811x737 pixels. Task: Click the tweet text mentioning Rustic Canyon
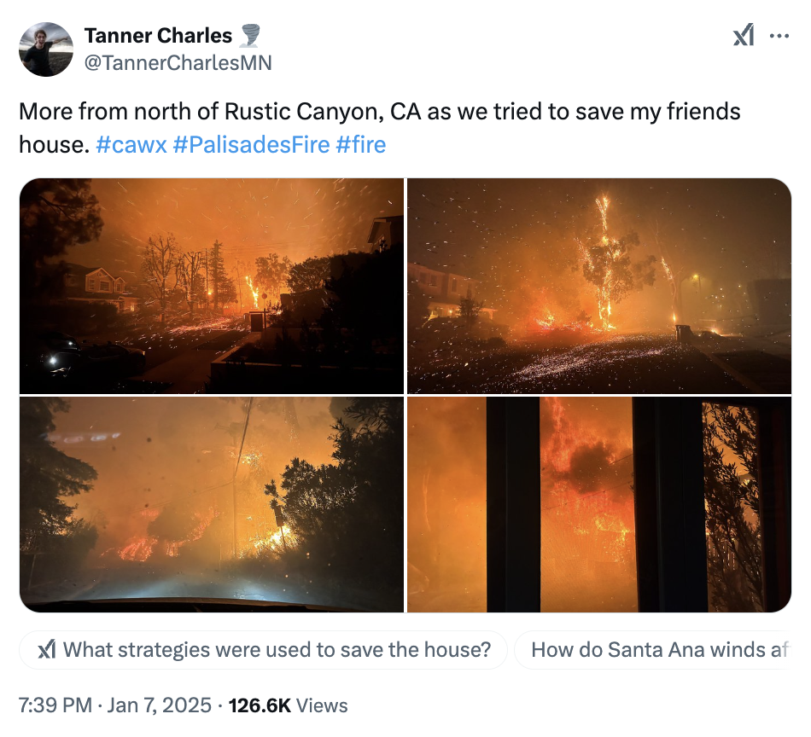379,112
